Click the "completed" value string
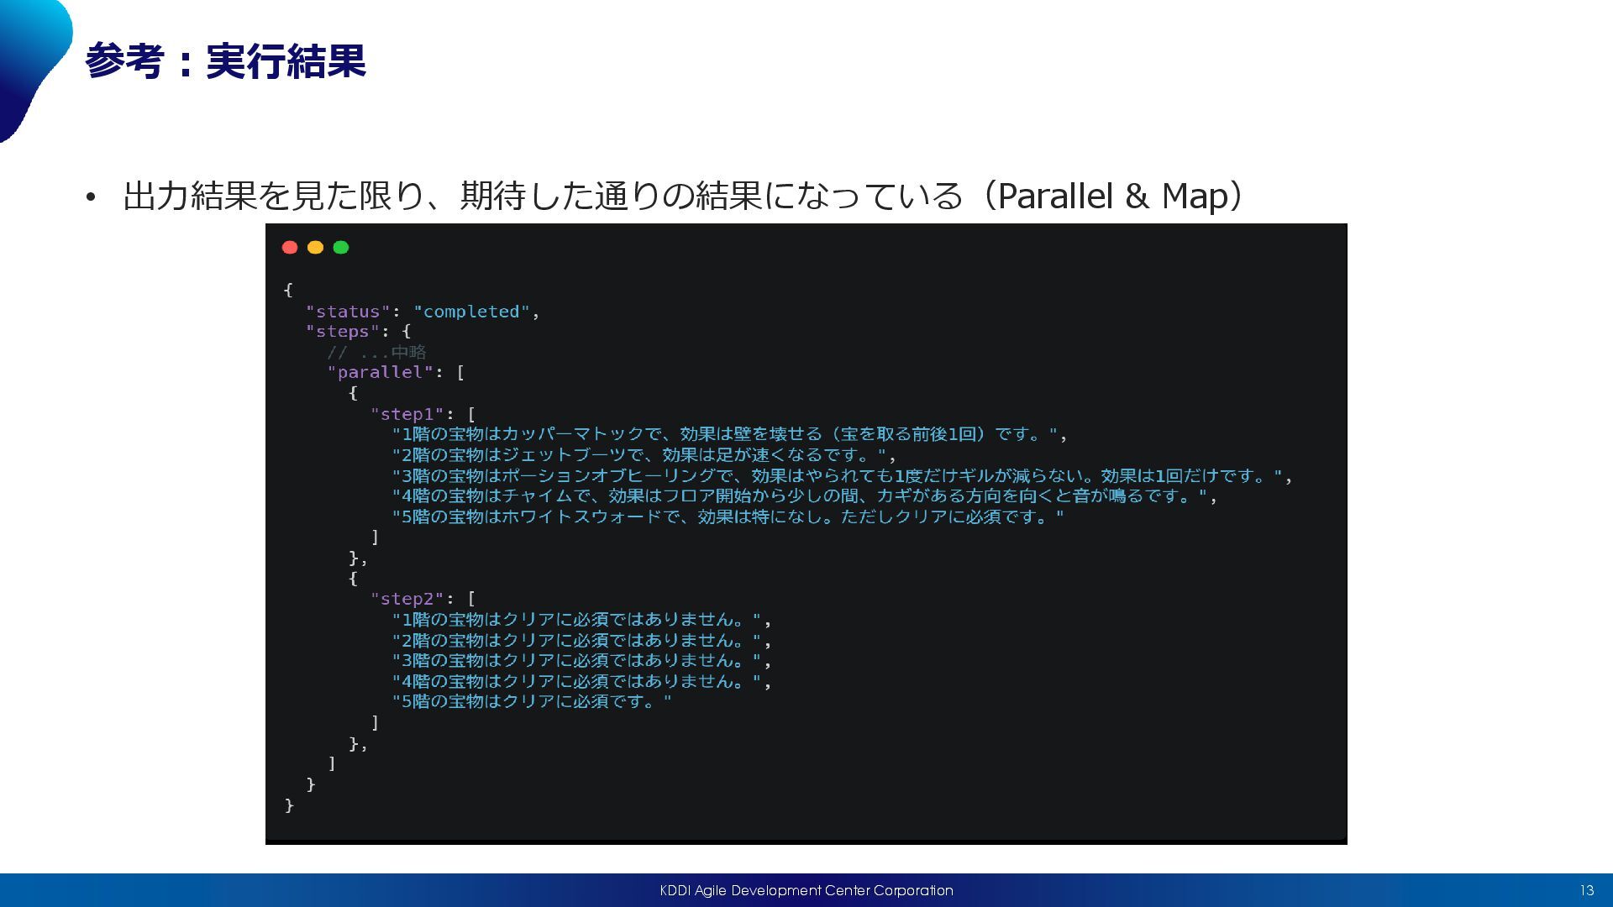1613x907 pixels. [471, 312]
